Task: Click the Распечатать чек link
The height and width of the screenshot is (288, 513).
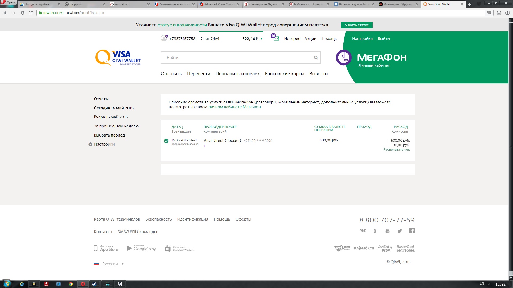Action: pos(396,150)
